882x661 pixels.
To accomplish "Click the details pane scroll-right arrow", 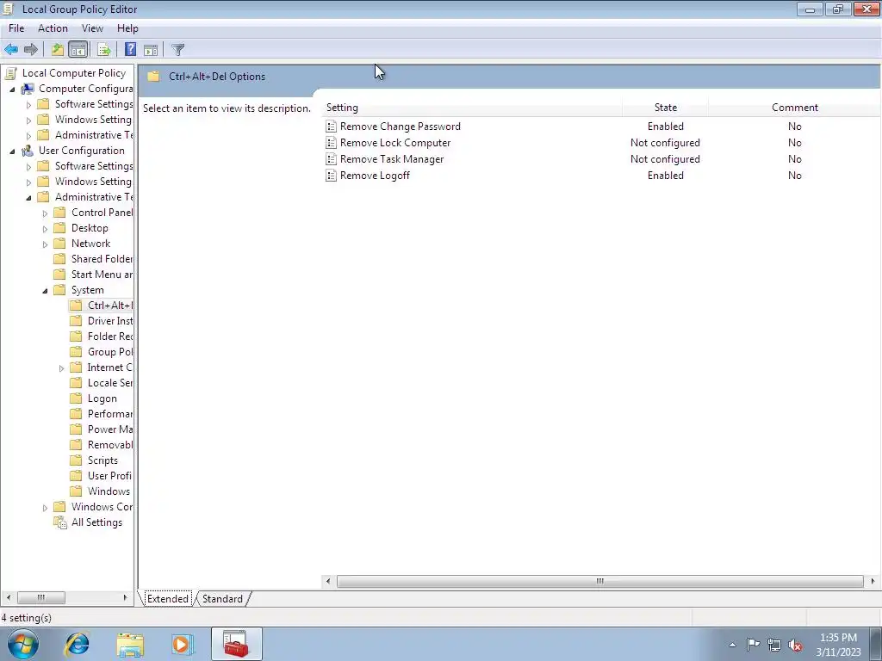I will 873,581.
